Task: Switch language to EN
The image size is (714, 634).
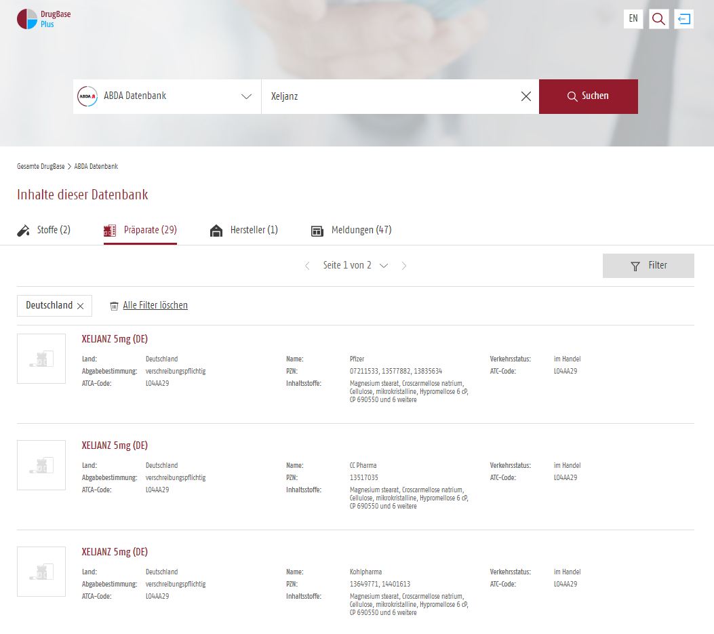Action: [633, 19]
